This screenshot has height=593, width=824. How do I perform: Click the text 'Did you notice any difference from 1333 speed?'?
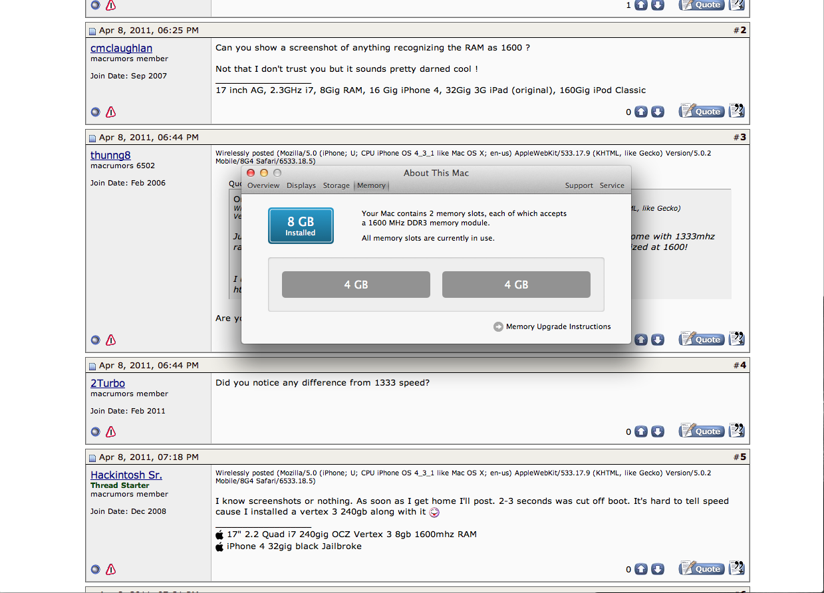pos(323,383)
